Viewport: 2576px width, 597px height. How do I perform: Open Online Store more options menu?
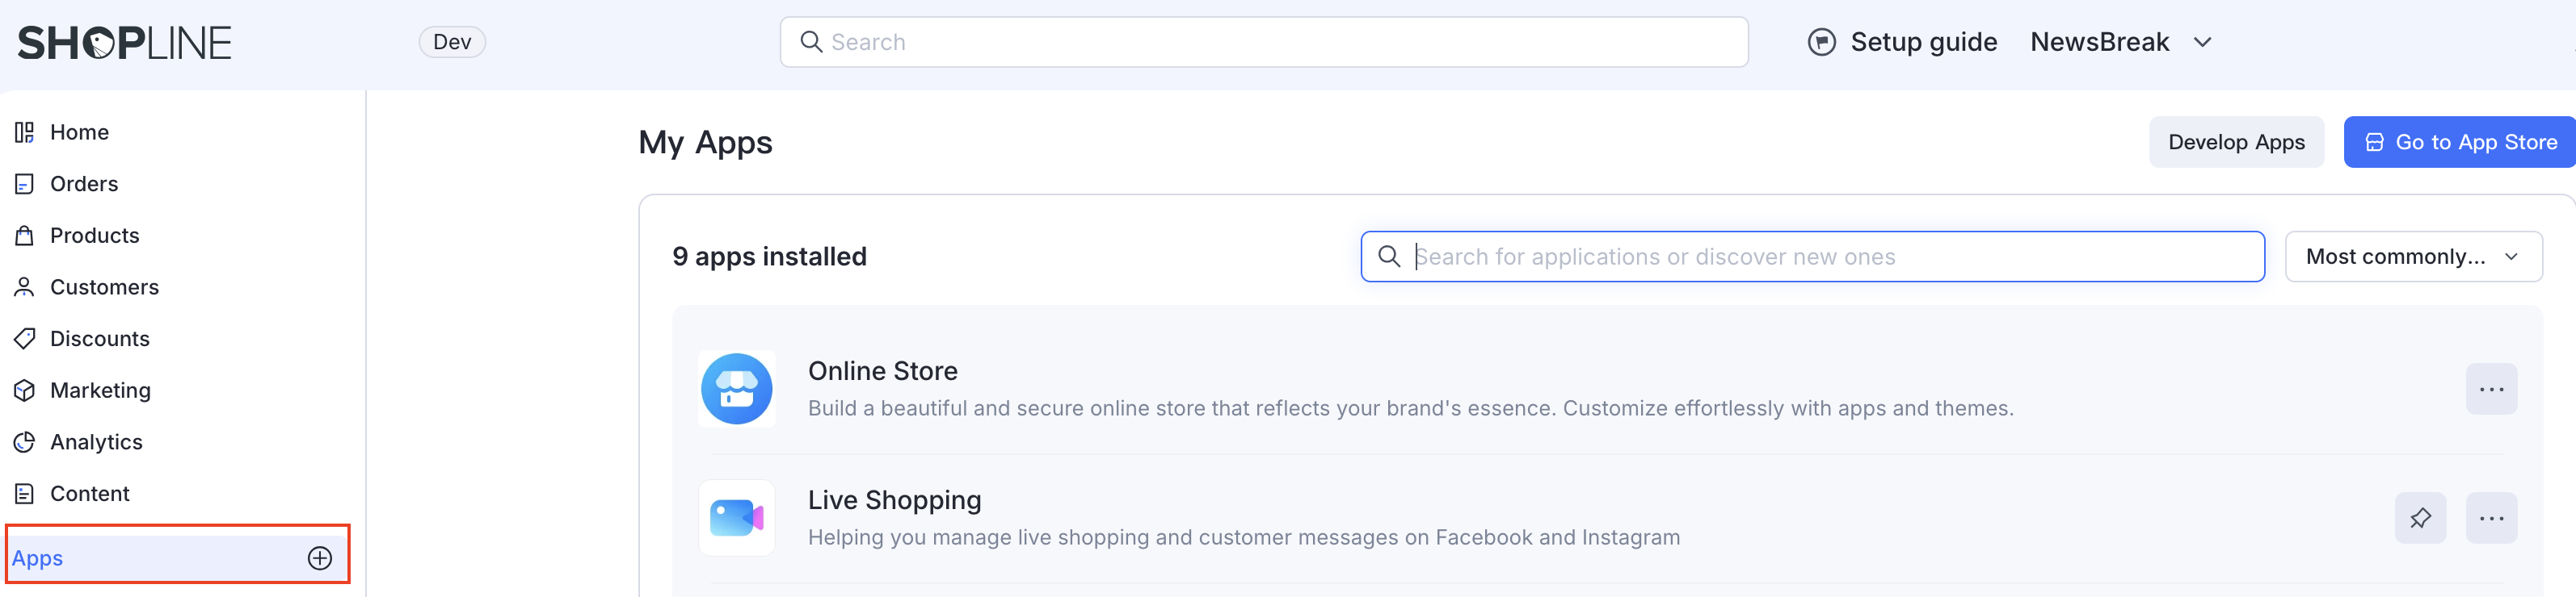point(2491,390)
